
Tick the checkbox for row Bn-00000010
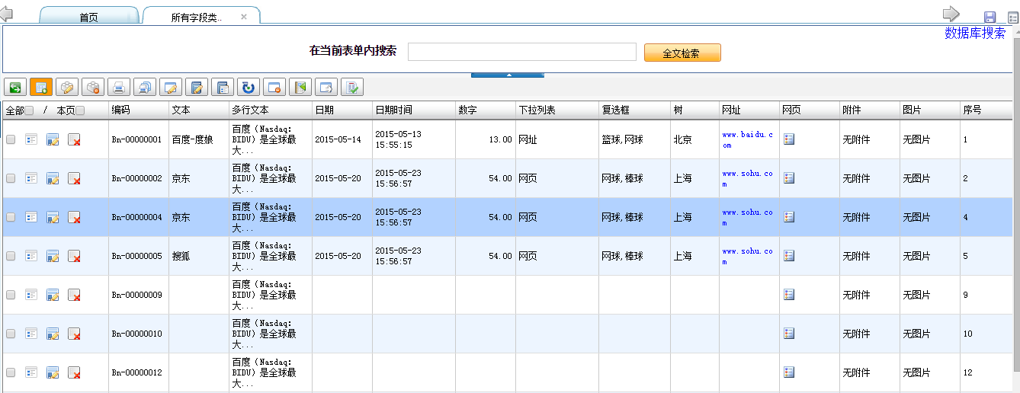11,334
